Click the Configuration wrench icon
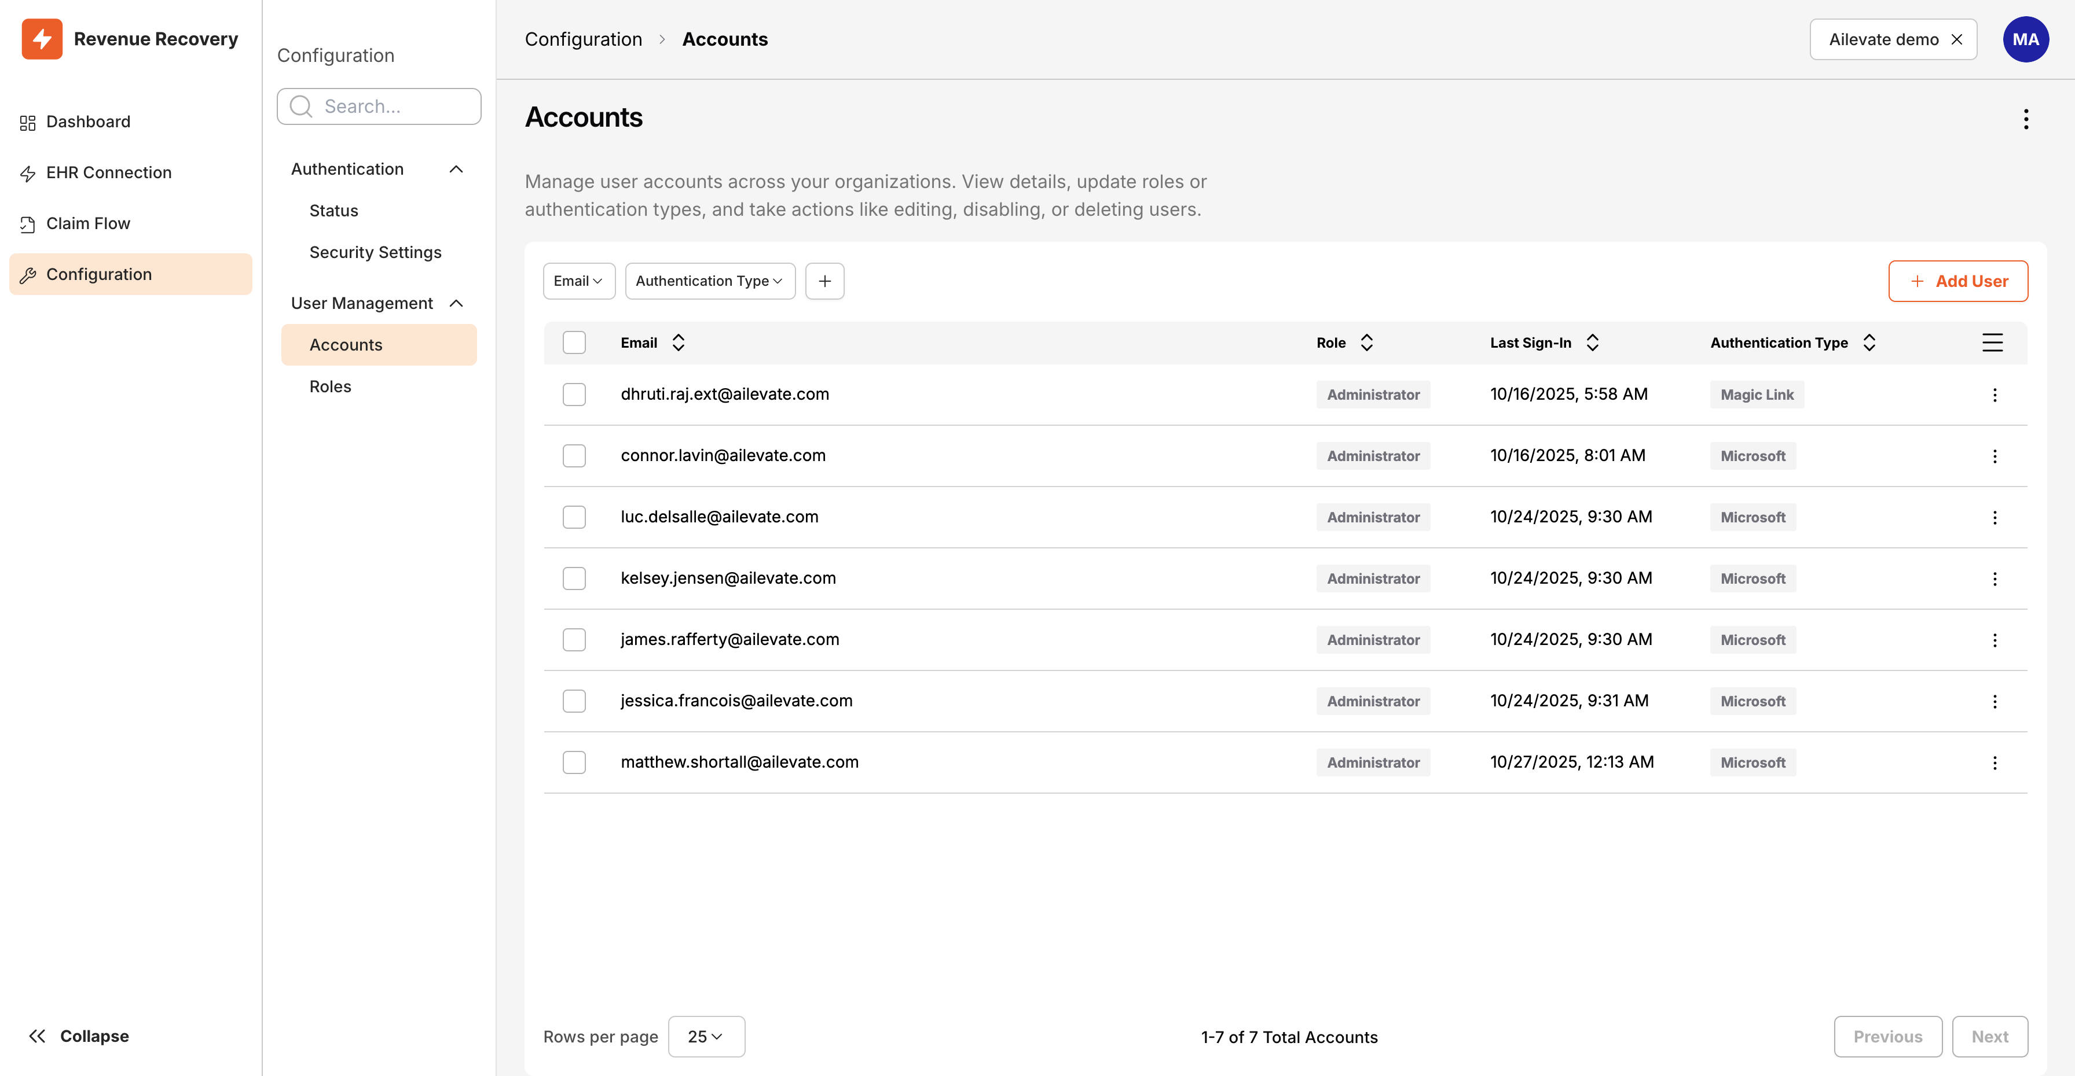 (x=27, y=274)
